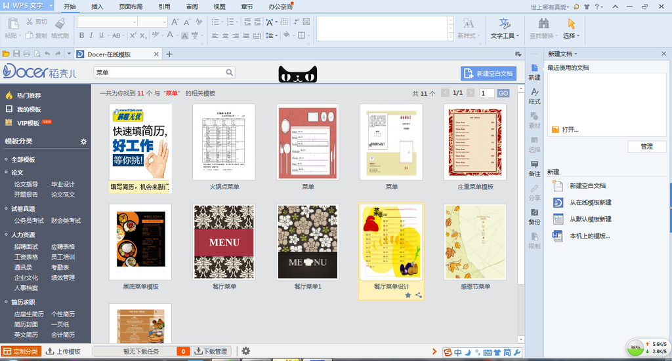Click the Print icon in quick access bar

pos(26,54)
